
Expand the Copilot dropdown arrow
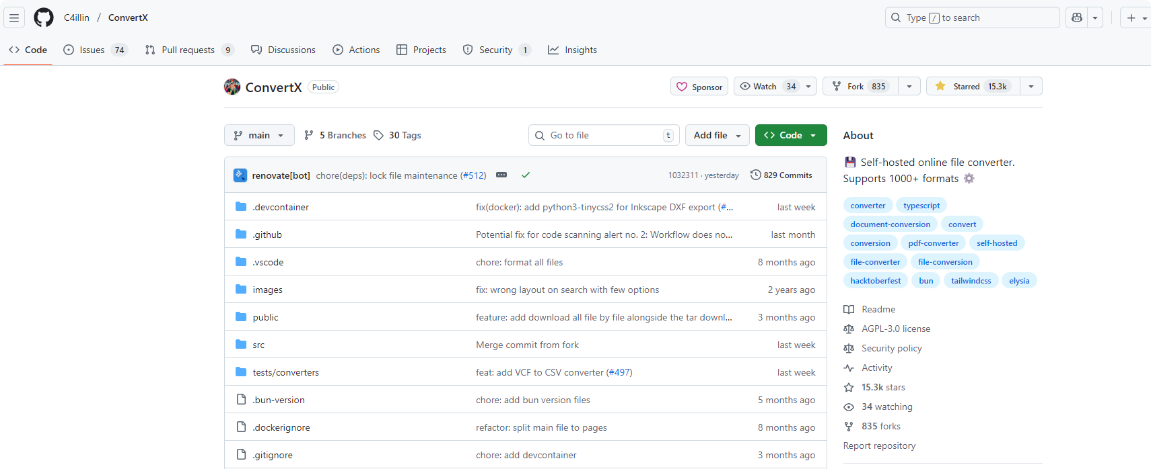(1095, 18)
